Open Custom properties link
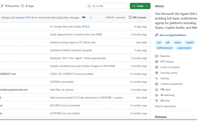 pos(171,84)
